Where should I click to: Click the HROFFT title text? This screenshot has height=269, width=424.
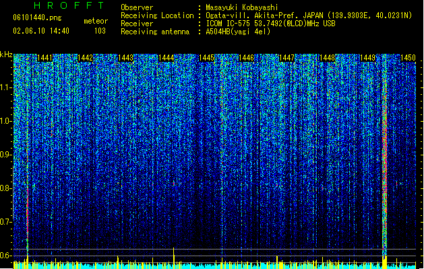pos(69,5)
